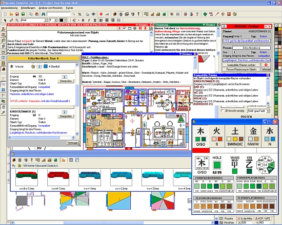Screen dimensions: 282x225
Task: Click the binoculars search icon
Action: pos(44,14)
